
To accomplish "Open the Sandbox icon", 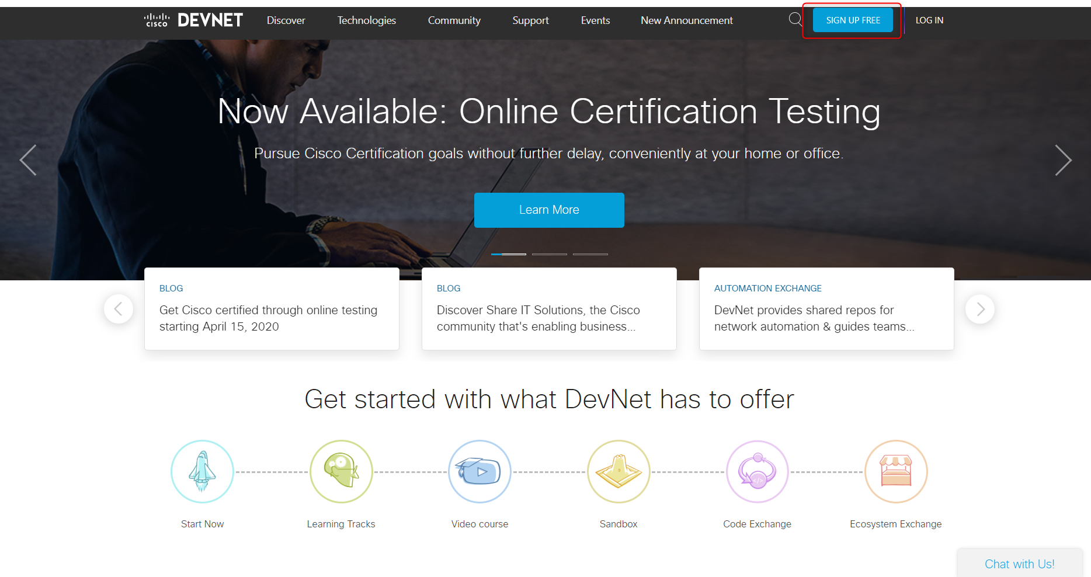I will (x=619, y=471).
